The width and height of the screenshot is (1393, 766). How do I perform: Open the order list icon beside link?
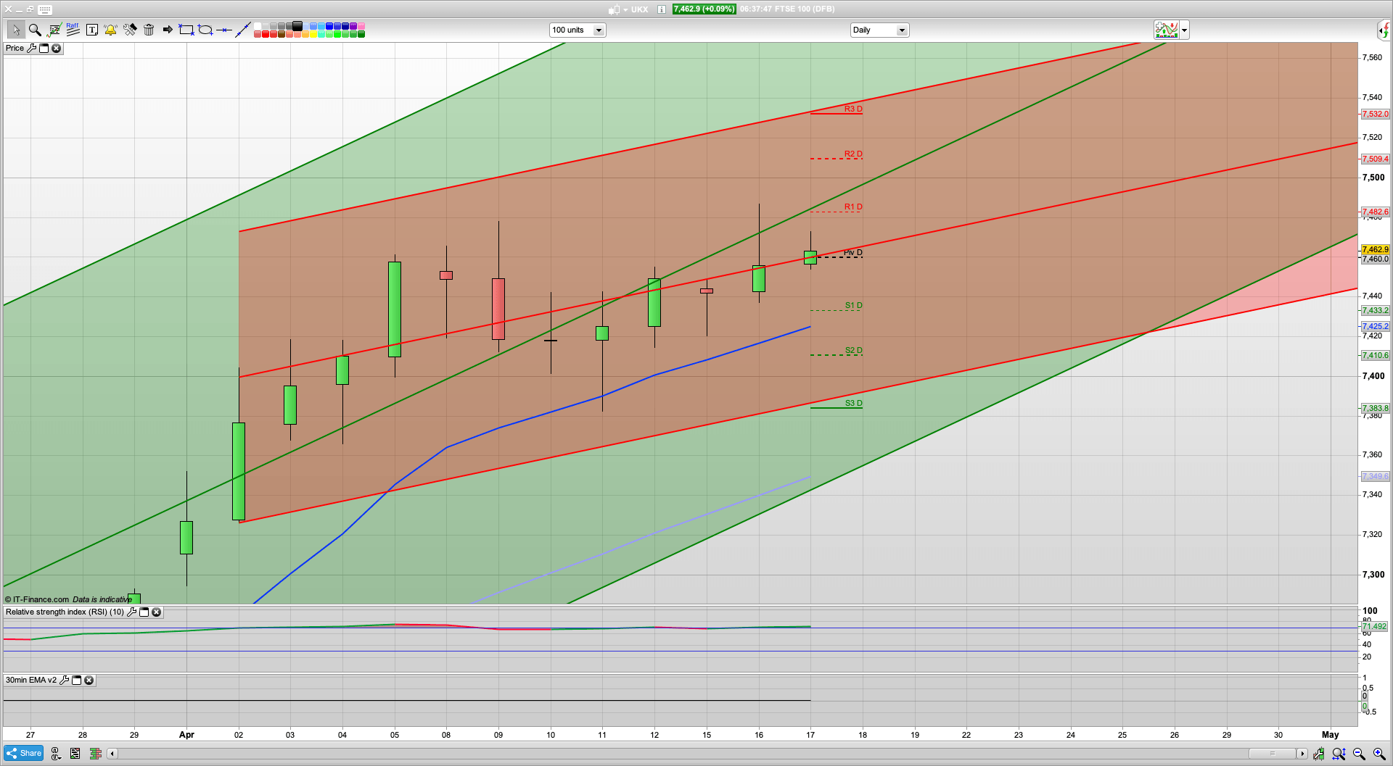pos(75,754)
